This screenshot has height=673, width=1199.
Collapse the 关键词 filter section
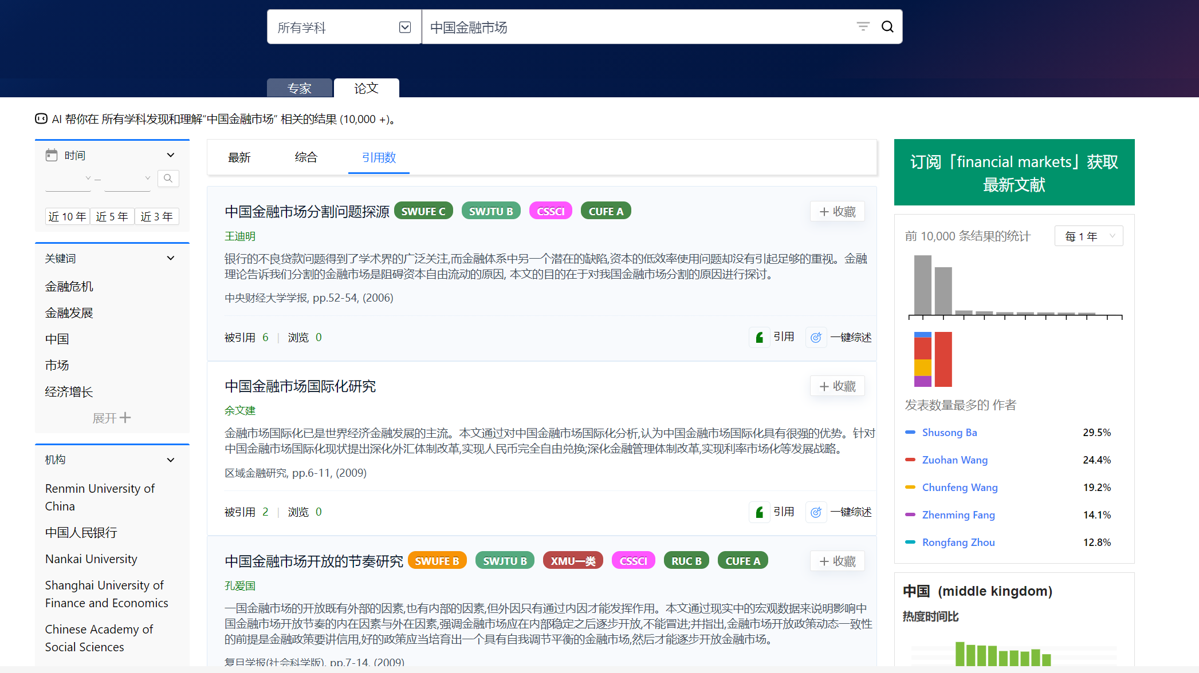point(170,259)
